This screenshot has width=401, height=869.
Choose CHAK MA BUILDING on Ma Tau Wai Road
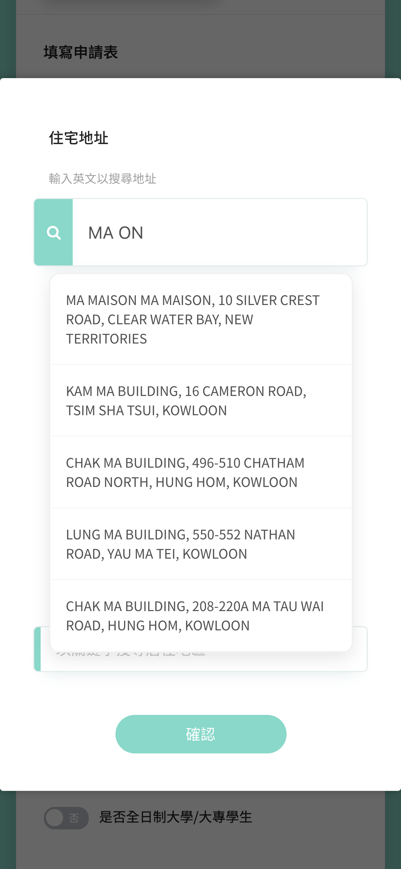(x=201, y=616)
